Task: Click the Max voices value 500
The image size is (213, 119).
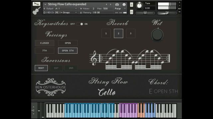Action: tap(106, 9)
